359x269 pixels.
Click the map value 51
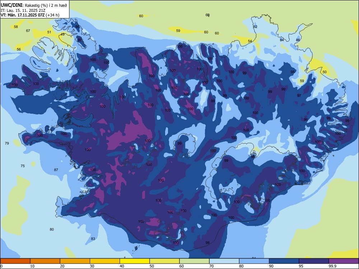tap(49, 32)
